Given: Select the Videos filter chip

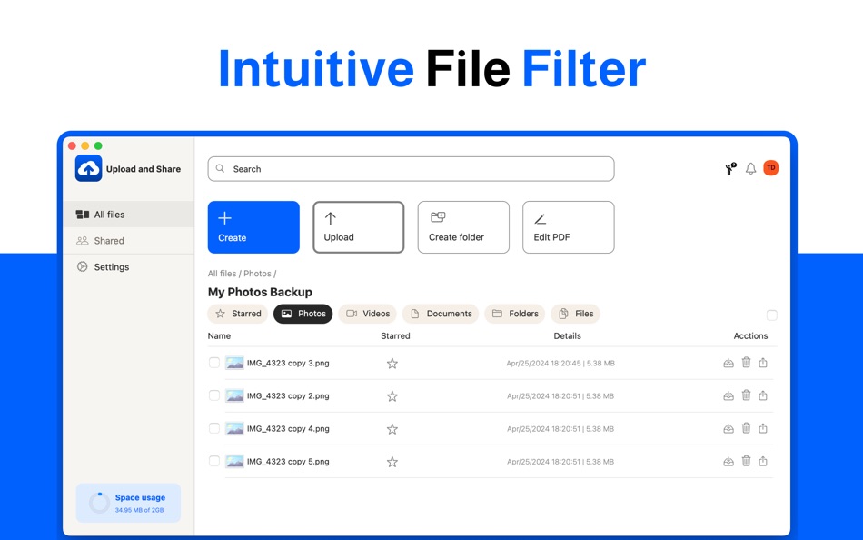Looking at the screenshot, I should [368, 314].
